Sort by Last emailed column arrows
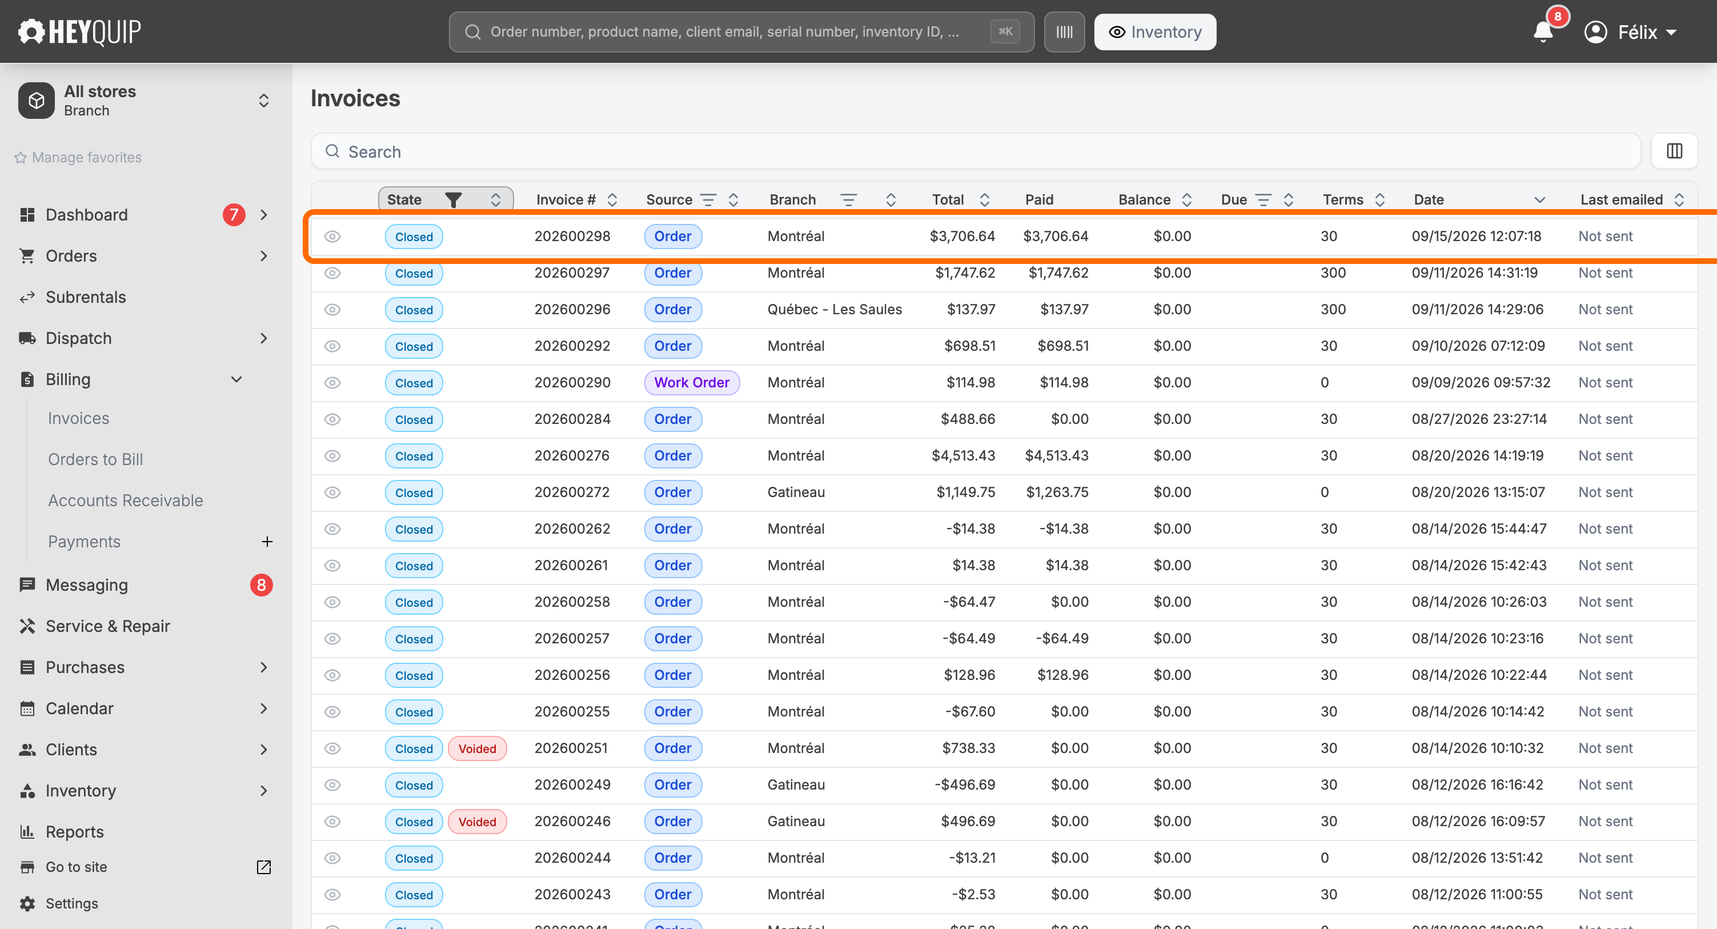 click(1679, 199)
